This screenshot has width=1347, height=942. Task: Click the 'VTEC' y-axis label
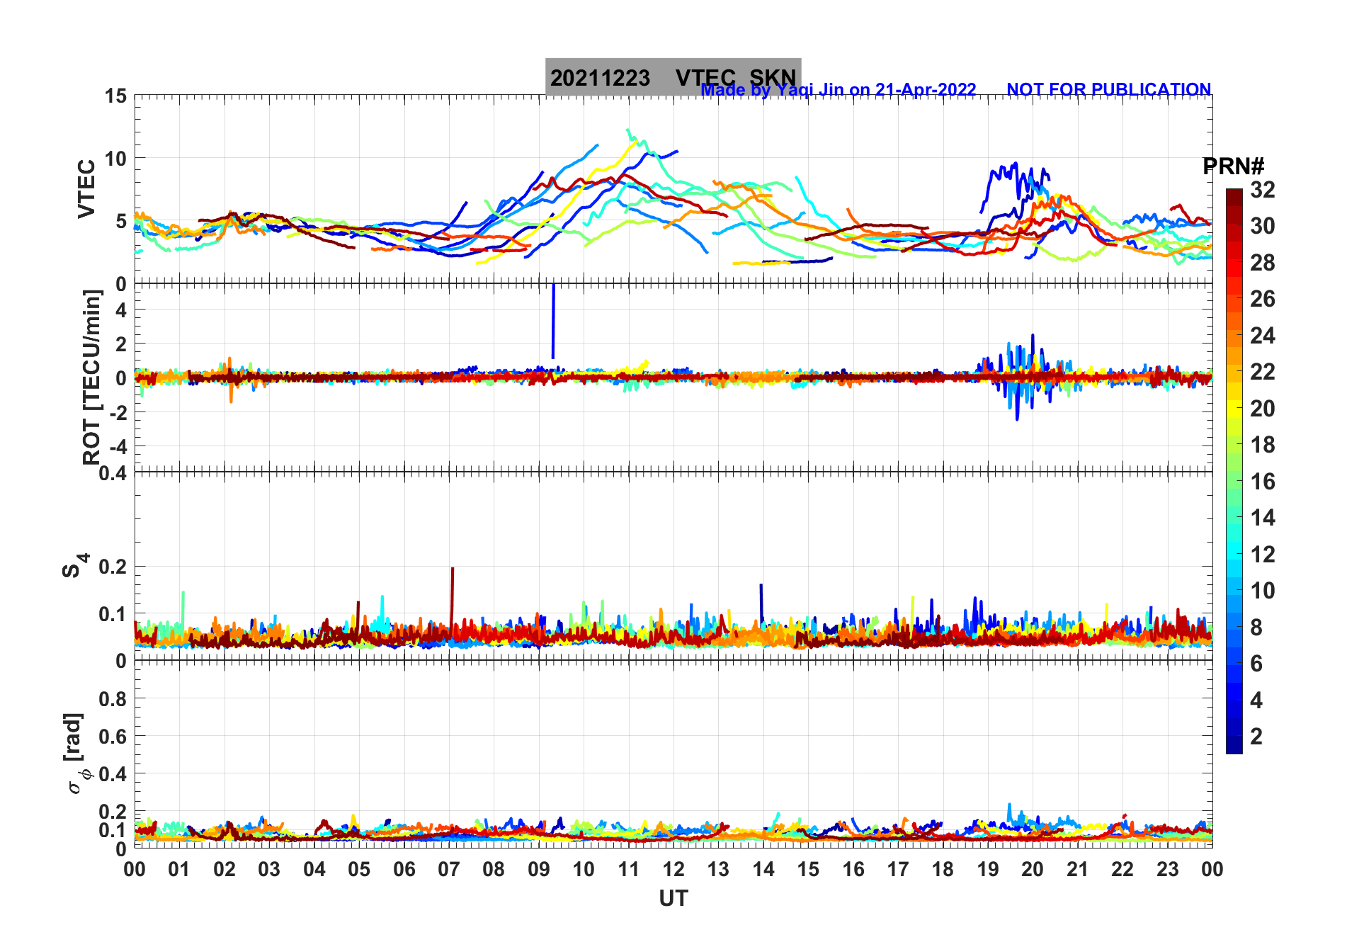86,188
